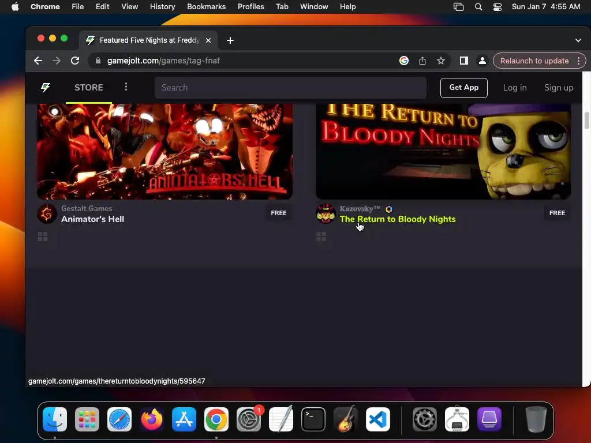Open The Return to Bloody Nights thumbnail
This screenshot has height=443, width=591.
click(x=443, y=152)
